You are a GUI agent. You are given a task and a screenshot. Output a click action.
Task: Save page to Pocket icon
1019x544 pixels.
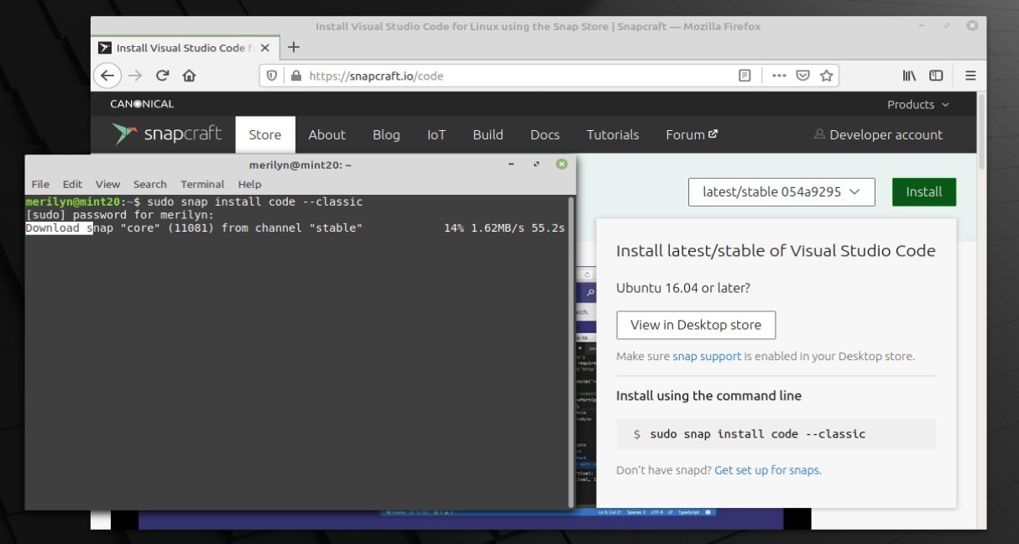[x=802, y=76]
